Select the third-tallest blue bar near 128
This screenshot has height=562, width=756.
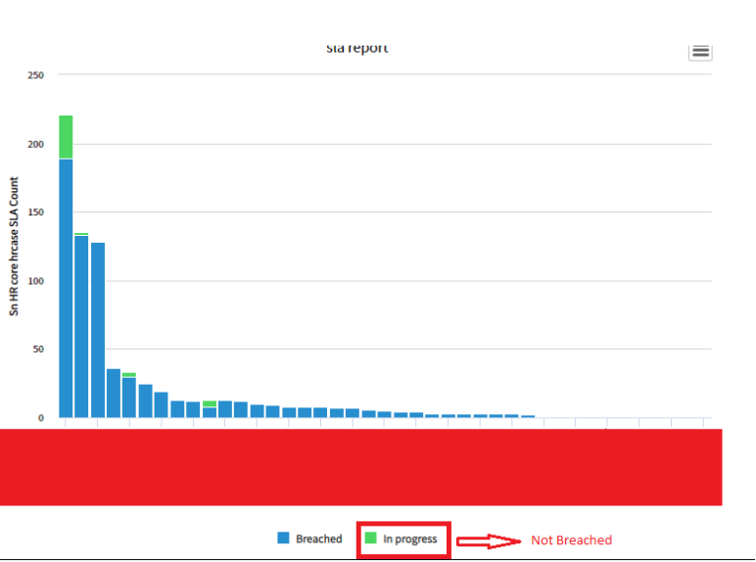pyautogui.click(x=98, y=330)
